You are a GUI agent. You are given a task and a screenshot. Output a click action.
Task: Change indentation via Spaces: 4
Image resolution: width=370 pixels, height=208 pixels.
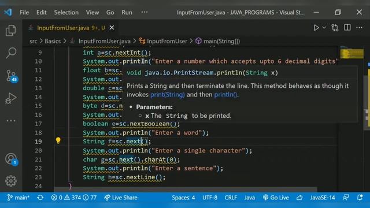pyautogui.click(x=183, y=198)
